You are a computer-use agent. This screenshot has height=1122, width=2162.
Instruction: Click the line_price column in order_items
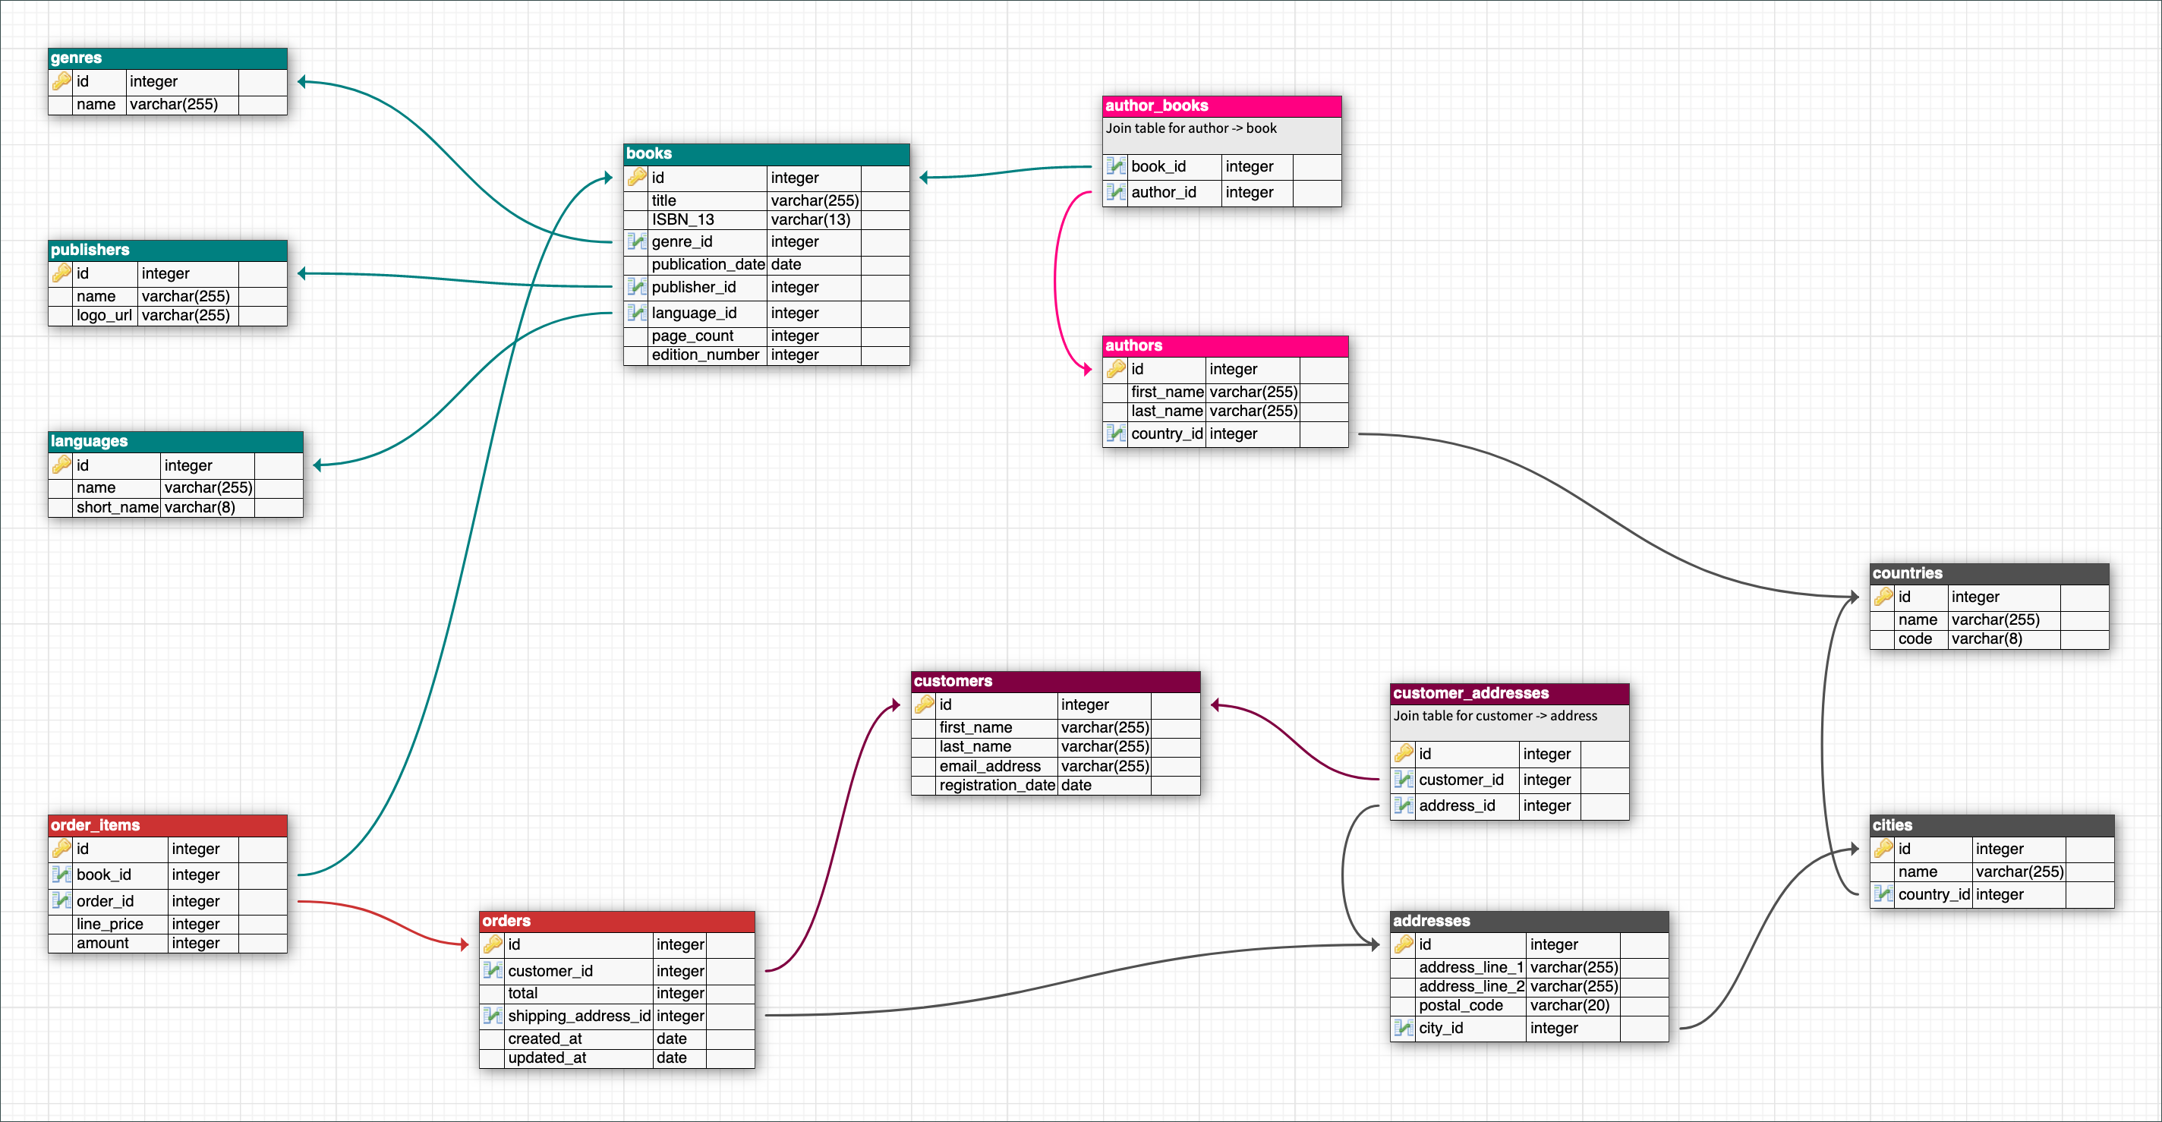[168, 923]
